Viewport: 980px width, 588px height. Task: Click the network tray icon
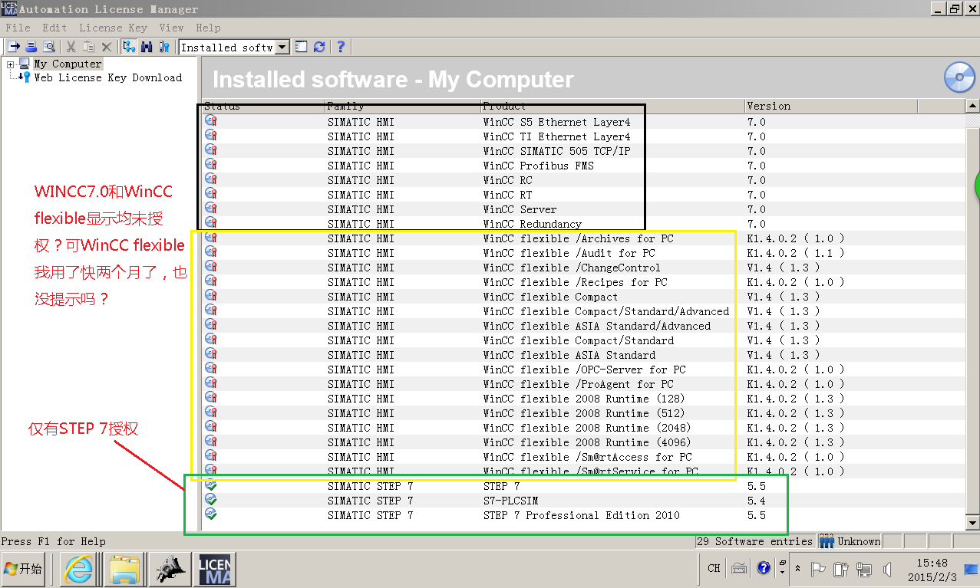point(864,569)
